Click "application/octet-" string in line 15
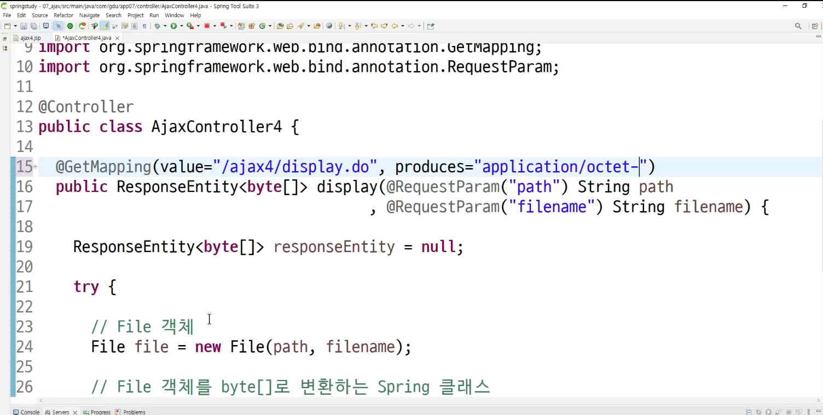The width and height of the screenshot is (823, 415). pos(561,166)
